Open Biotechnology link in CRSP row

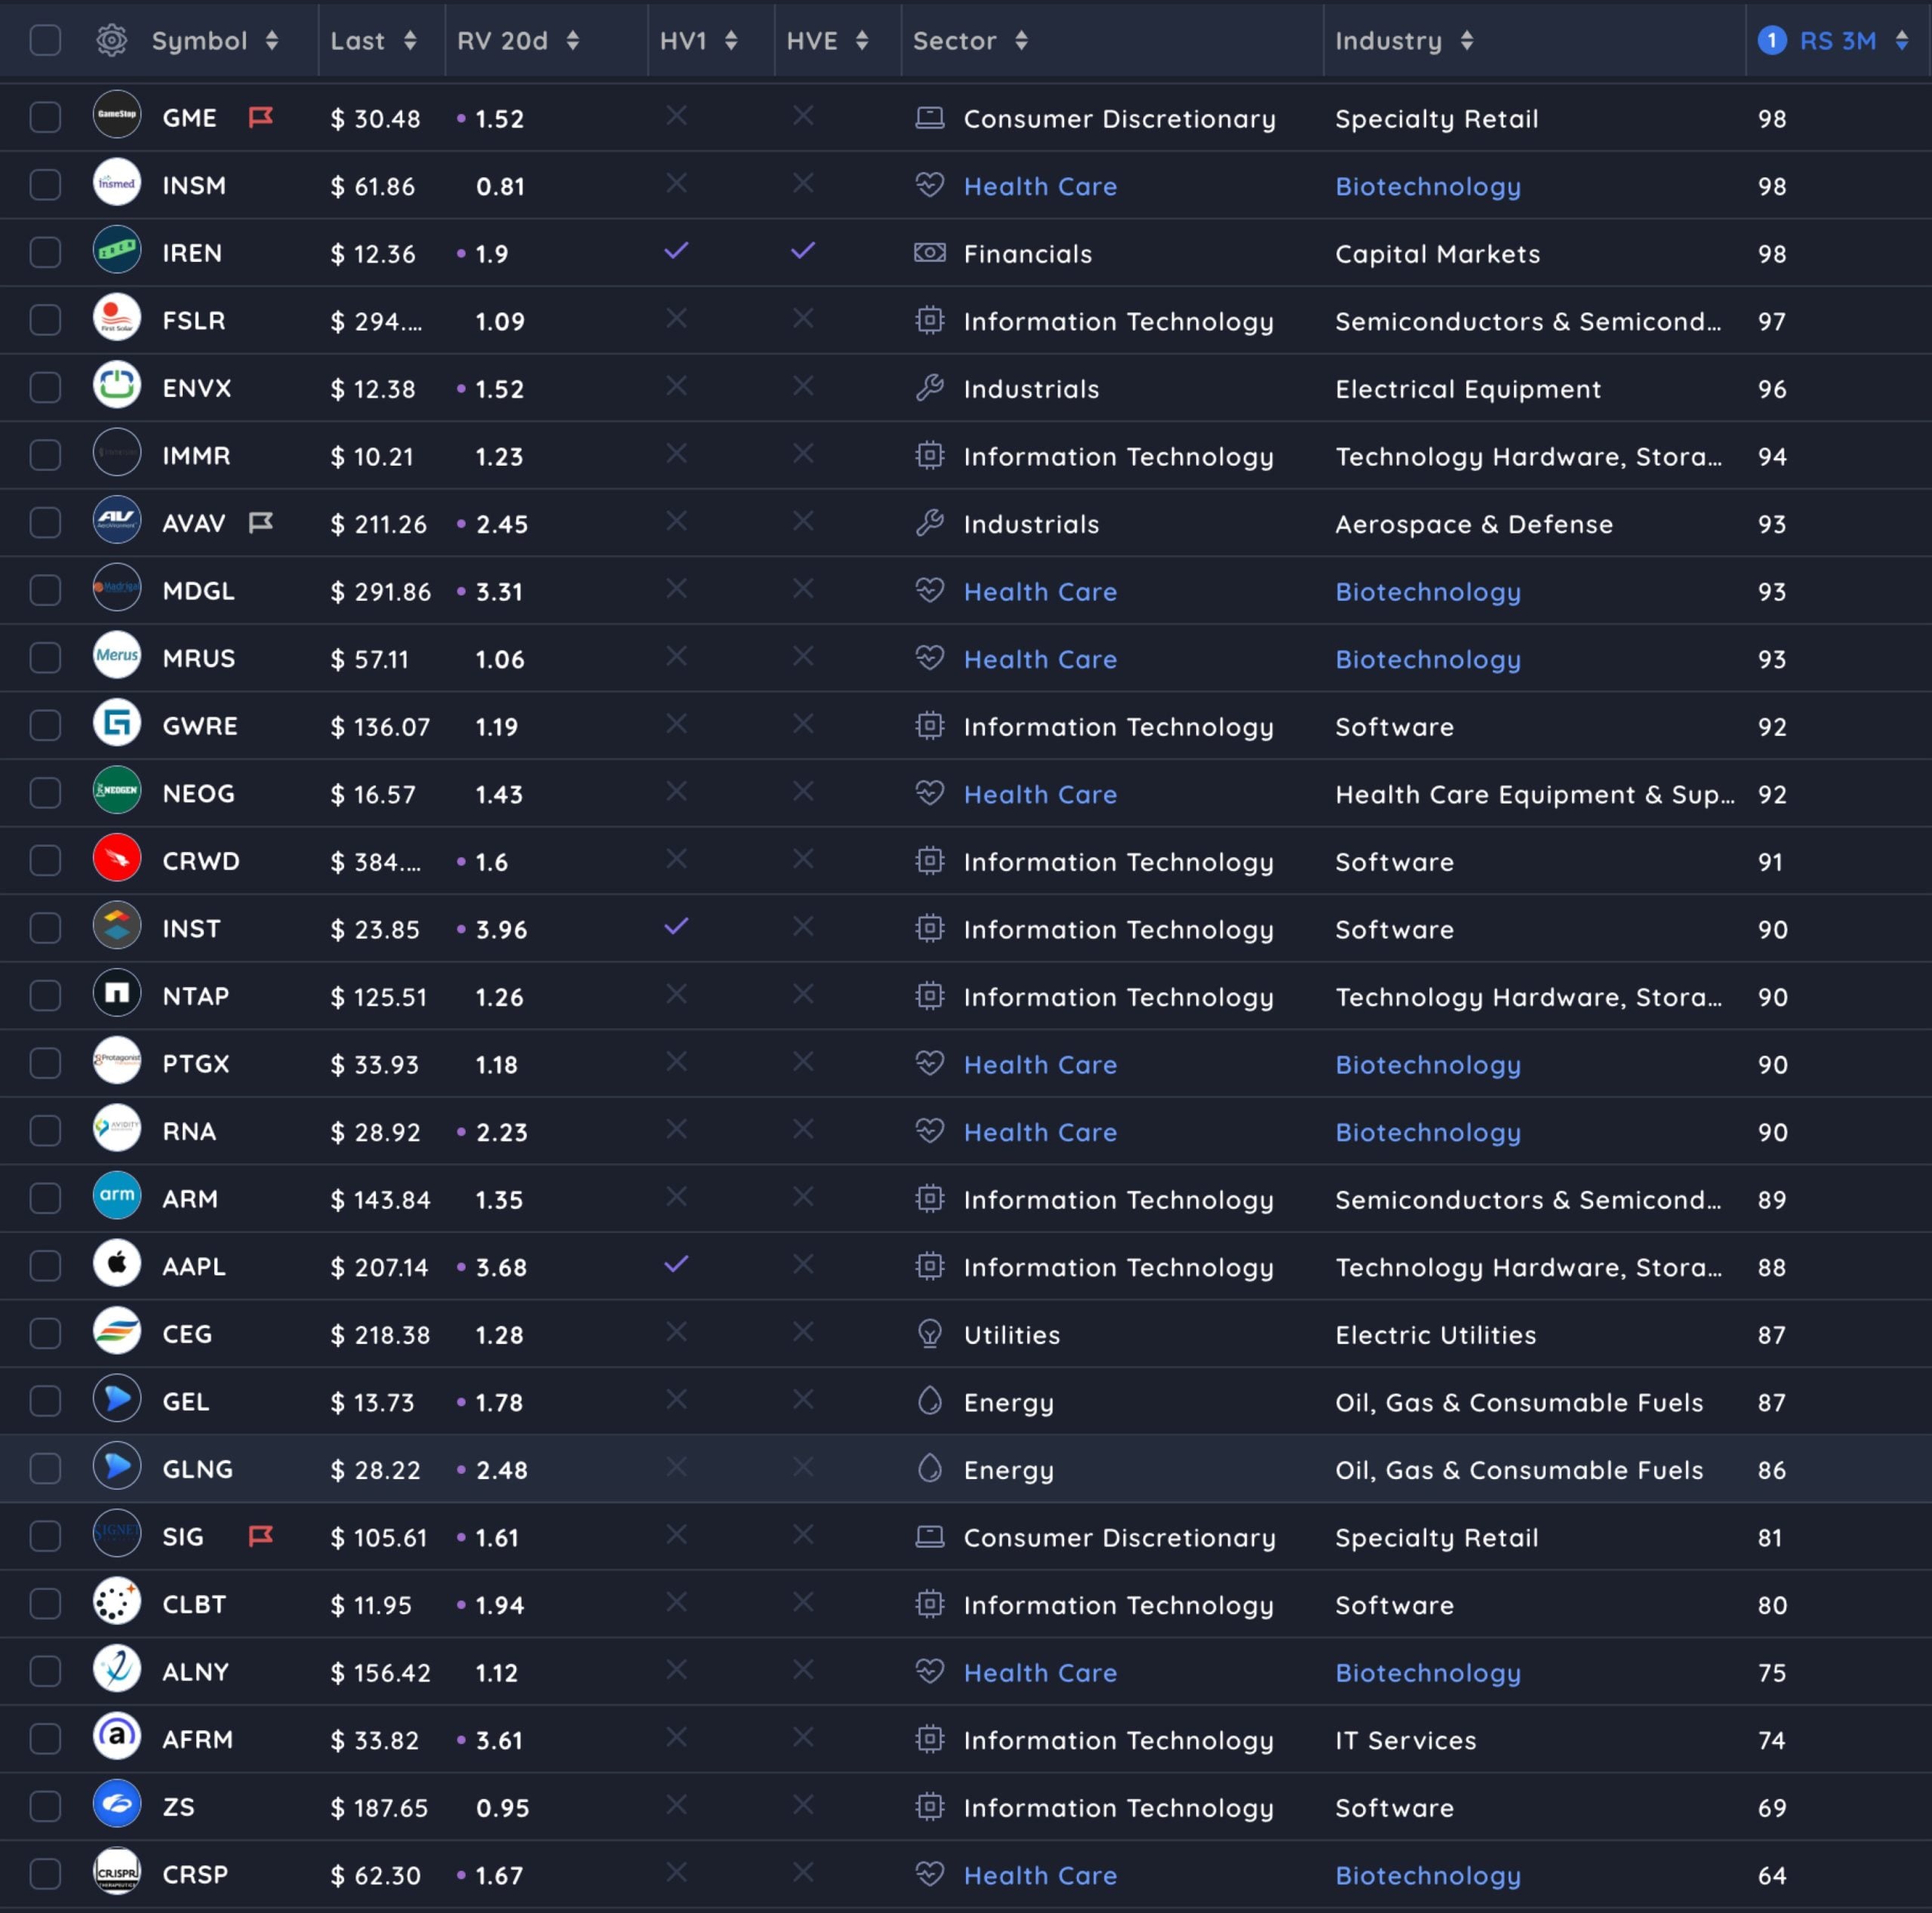pos(1428,1876)
